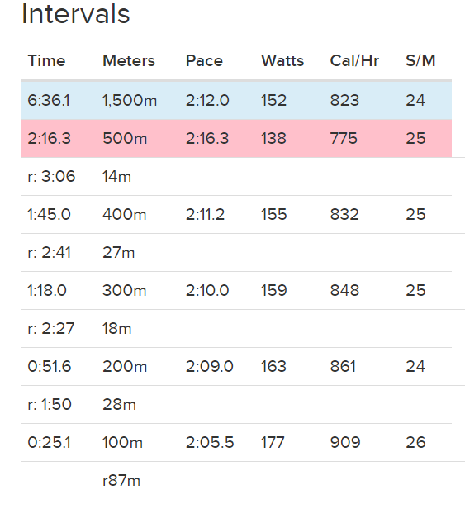Select the highlighted 500m interval row
This screenshot has width=465, height=514.
[x=236, y=138]
